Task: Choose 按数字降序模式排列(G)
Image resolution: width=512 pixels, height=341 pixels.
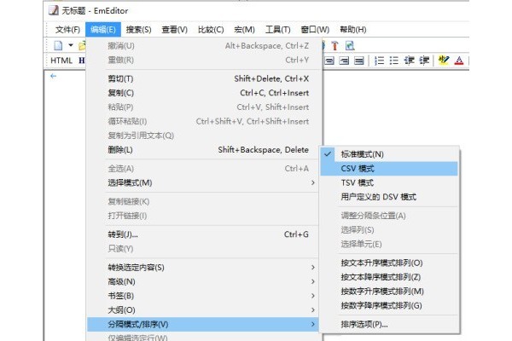Action: pos(389,305)
